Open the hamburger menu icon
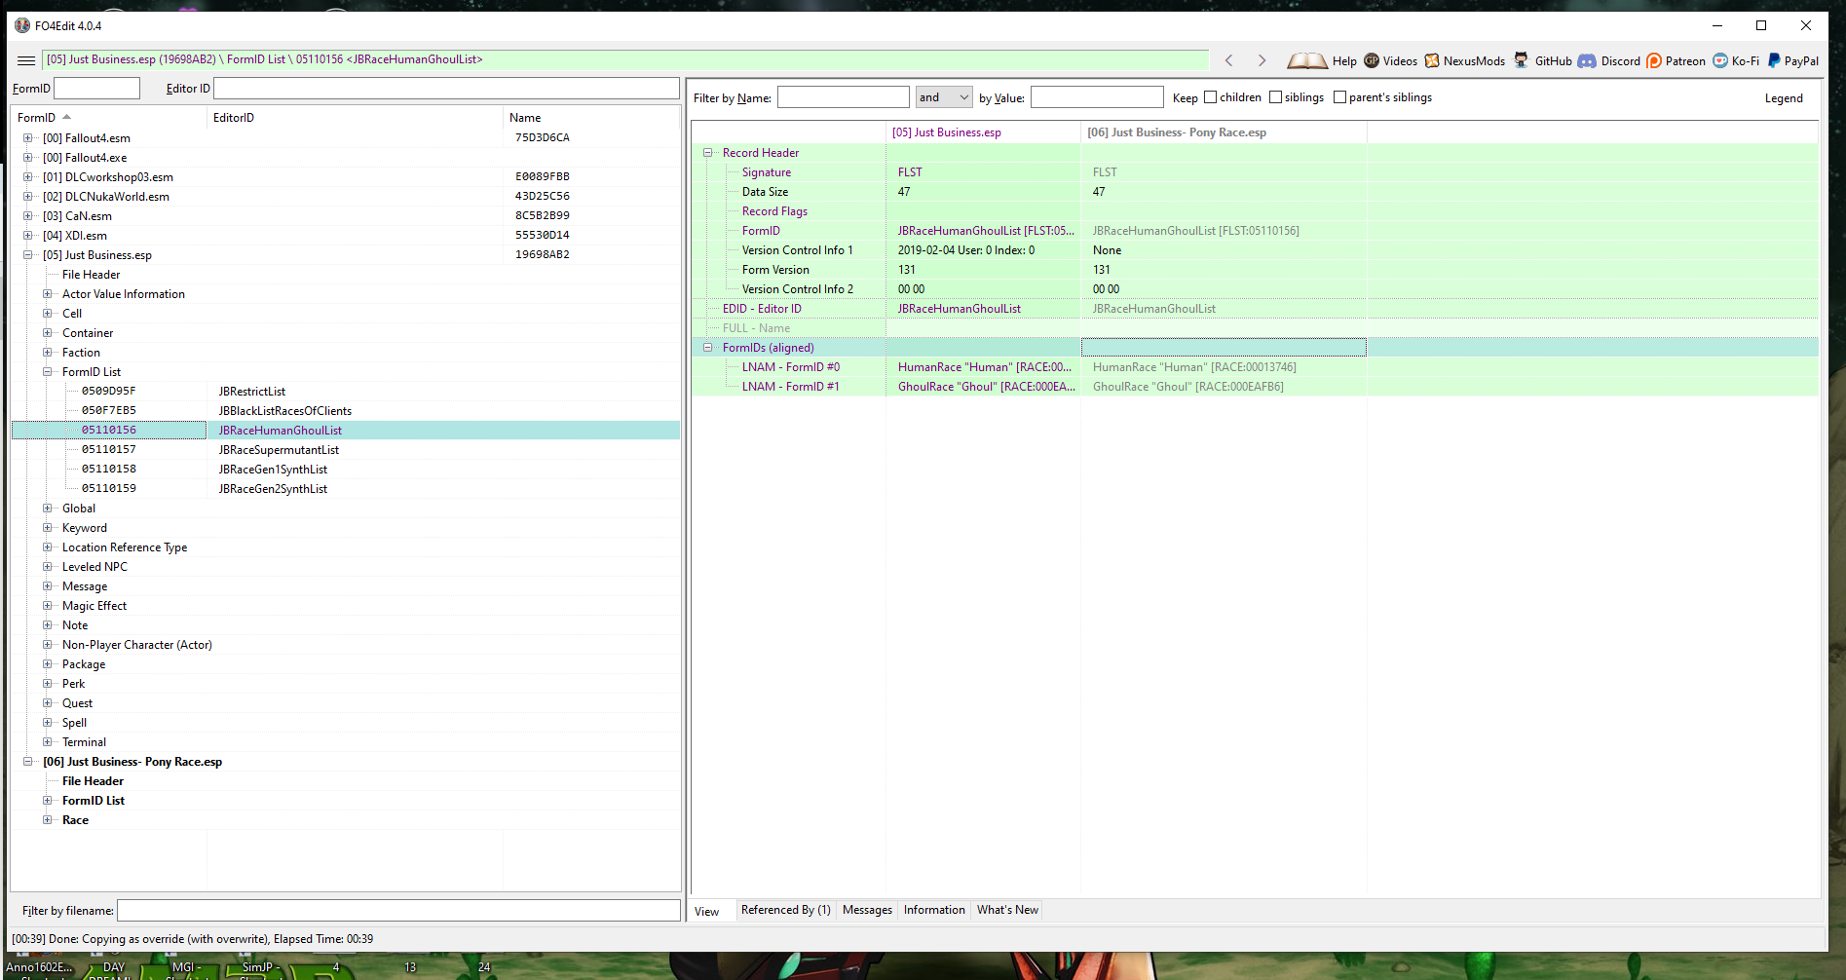 tap(26, 60)
